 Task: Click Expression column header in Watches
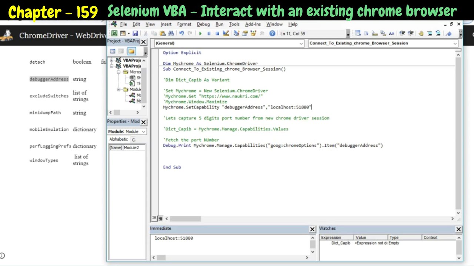[336, 238]
